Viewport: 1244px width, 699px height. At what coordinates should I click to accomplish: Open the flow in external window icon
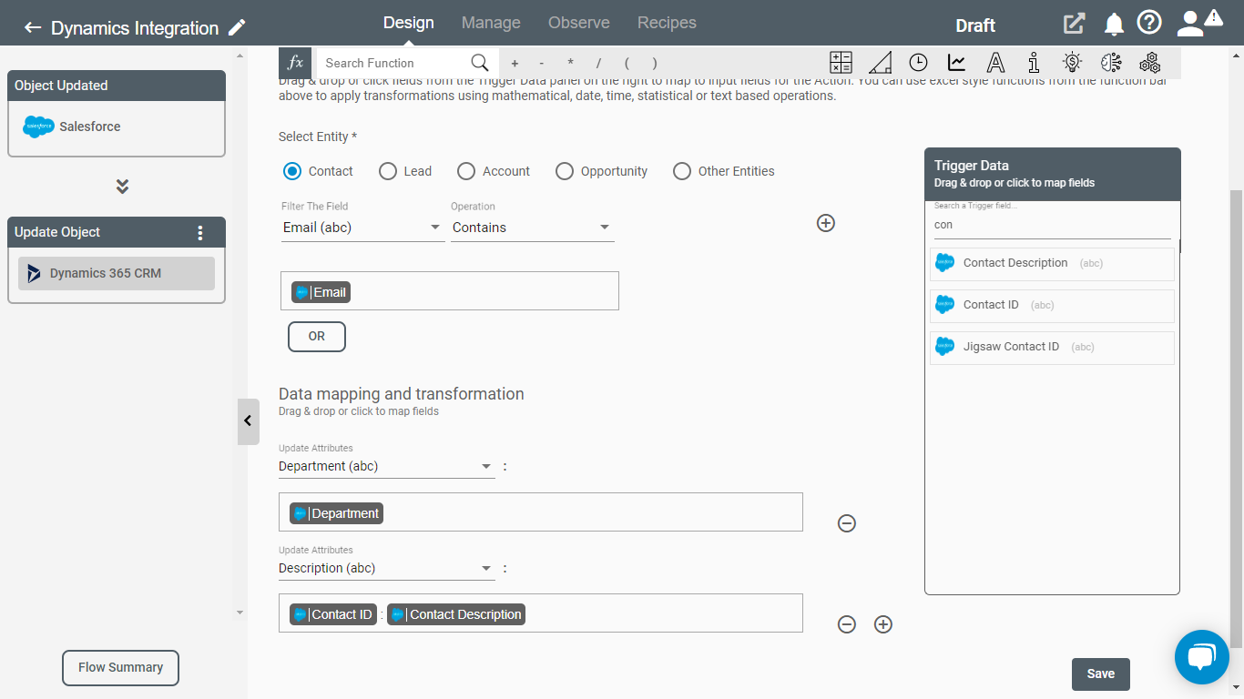(1075, 25)
